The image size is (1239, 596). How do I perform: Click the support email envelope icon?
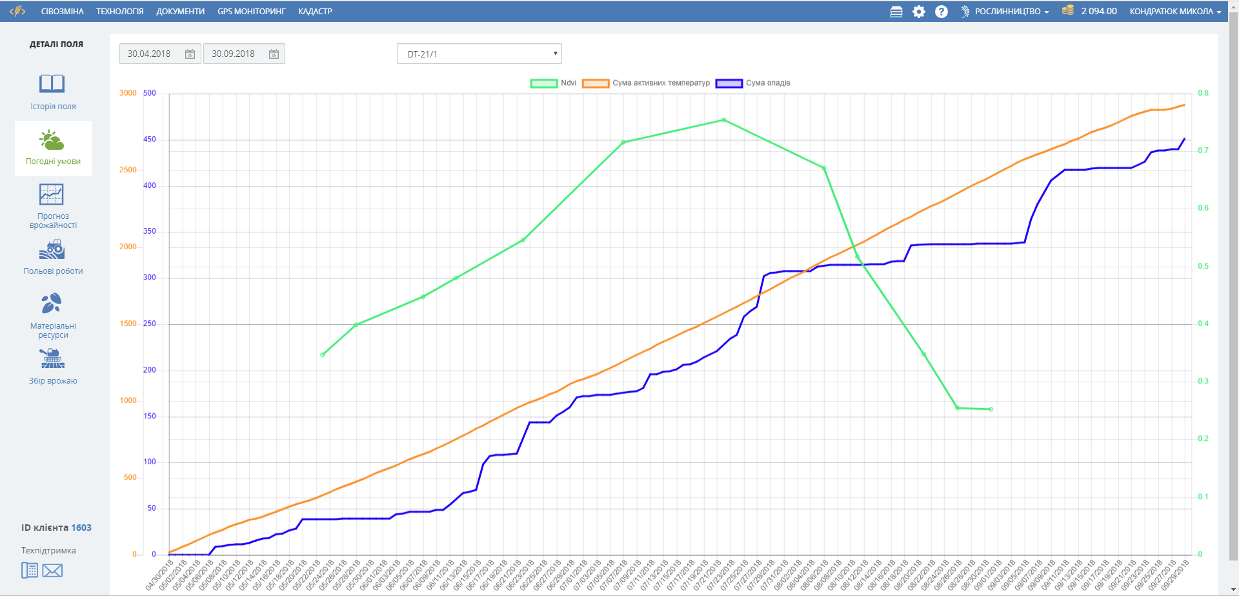52,571
